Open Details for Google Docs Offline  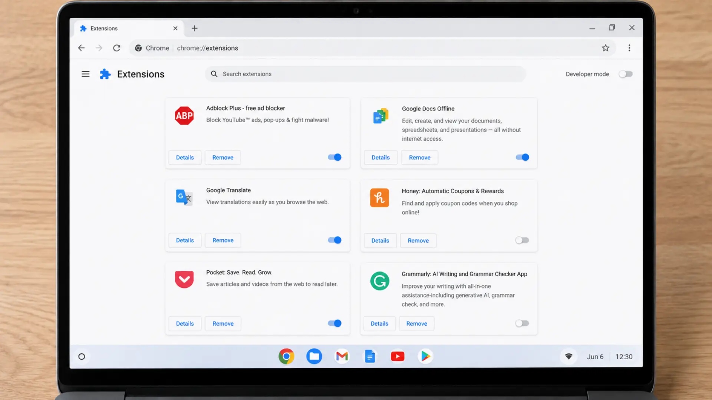[380, 157]
